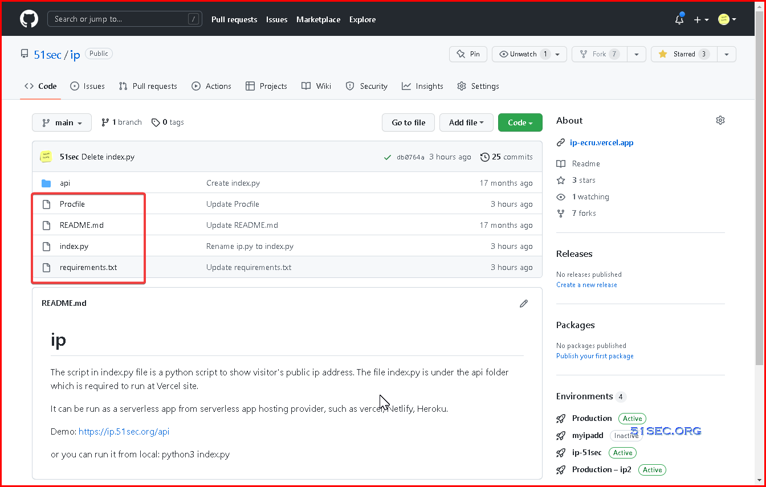Open the README.md file in list
This screenshot has height=487, width=766.
[x=82, y=225]
